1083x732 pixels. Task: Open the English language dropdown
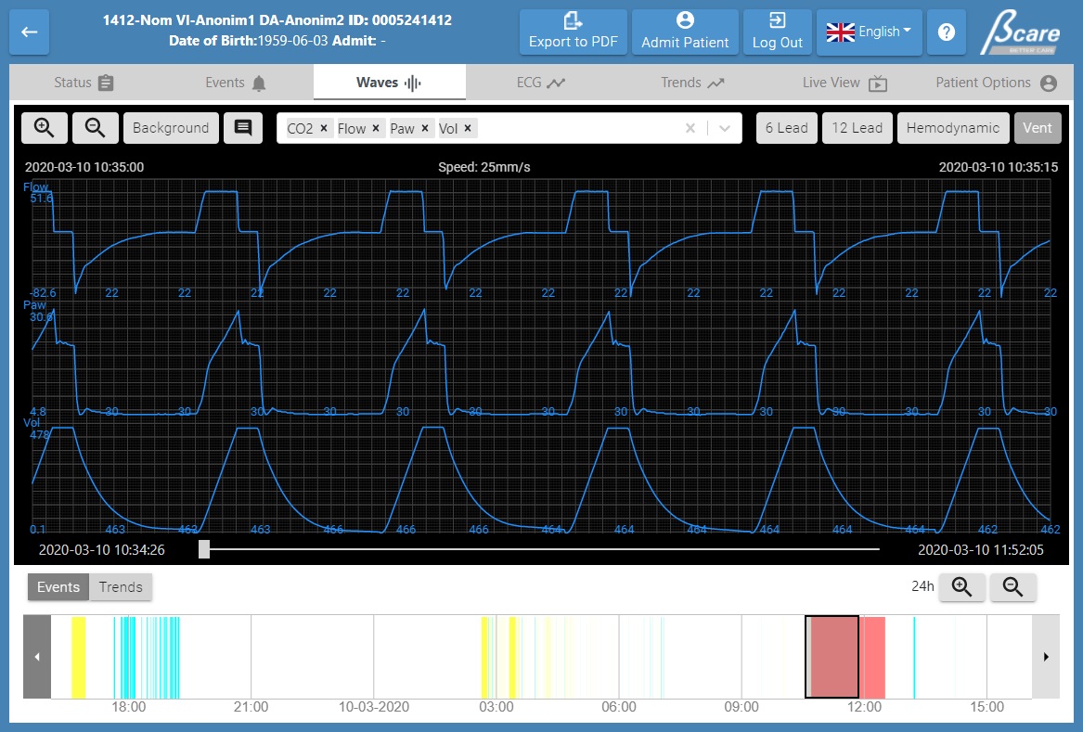click(x=867, y=32)
